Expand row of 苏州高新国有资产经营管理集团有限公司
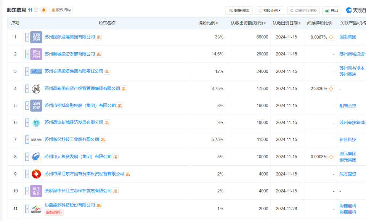 27,89
